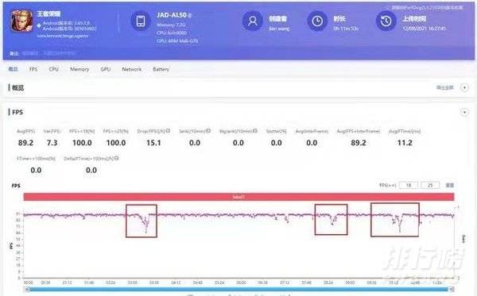Collapse the FPS section with its round arrow
This screenshot has height=296, width=477.
click(x=464, y=113)
